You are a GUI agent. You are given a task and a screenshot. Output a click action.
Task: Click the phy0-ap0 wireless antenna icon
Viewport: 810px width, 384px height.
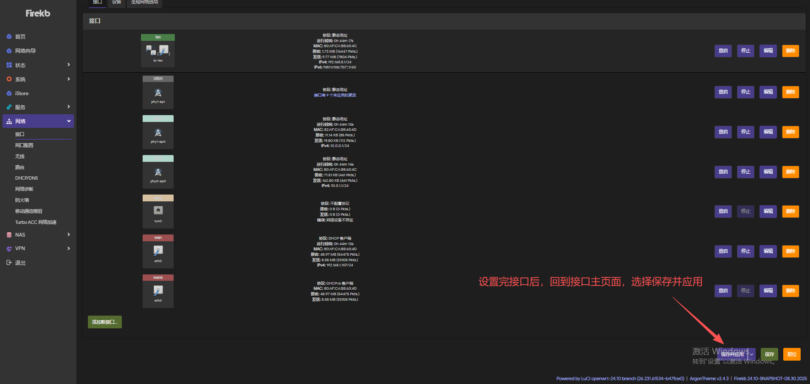click(x=158, y=172)
